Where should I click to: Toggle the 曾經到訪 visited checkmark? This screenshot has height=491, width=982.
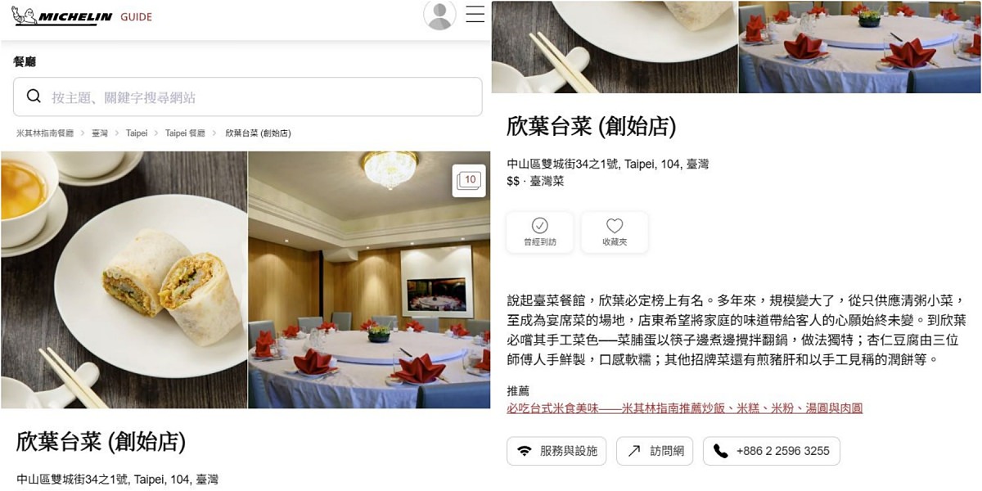[x=540, y=232]
